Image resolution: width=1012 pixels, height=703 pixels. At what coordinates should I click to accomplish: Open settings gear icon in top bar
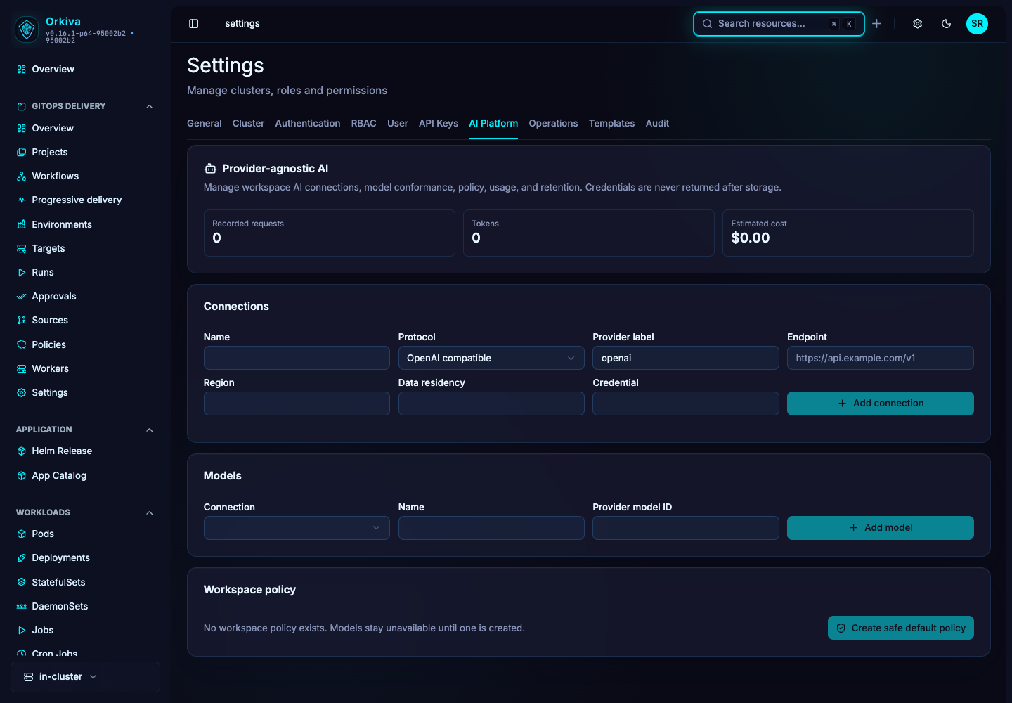918,24
